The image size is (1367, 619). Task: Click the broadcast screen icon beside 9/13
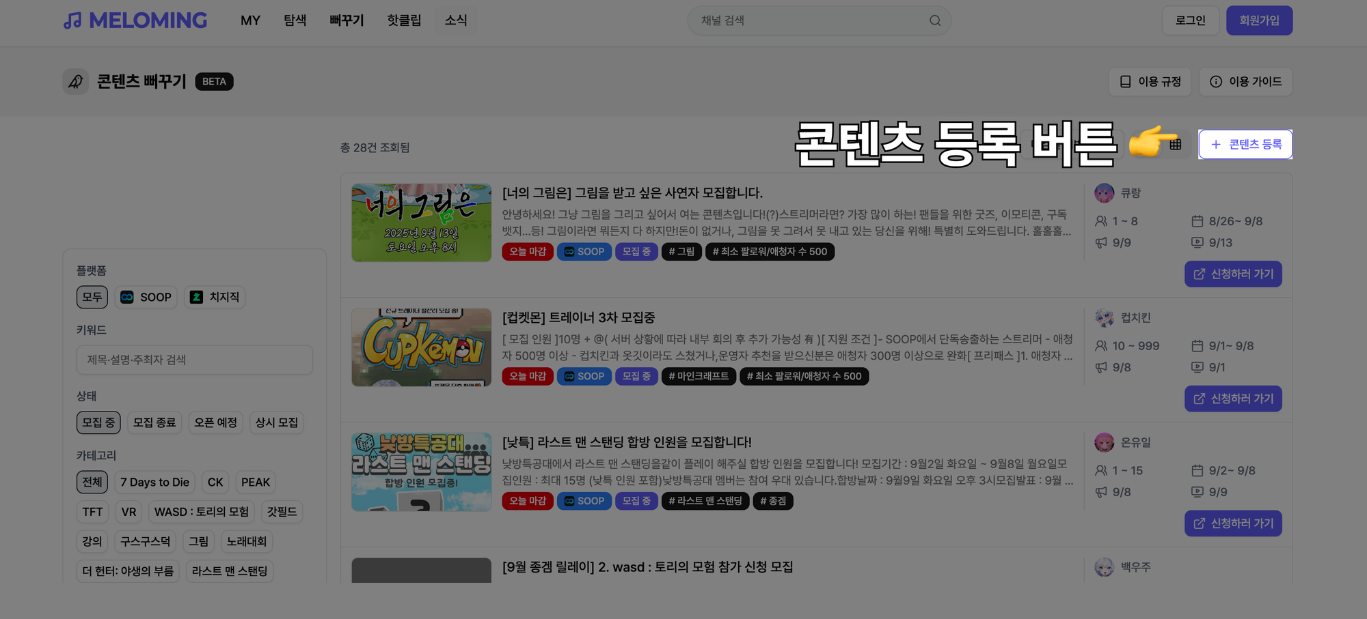tap(1197, 243)
